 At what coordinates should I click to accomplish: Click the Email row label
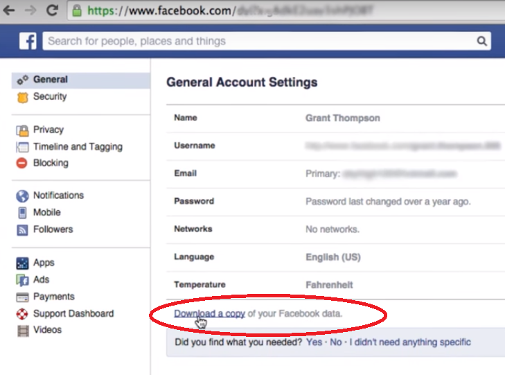pos(185,173)
